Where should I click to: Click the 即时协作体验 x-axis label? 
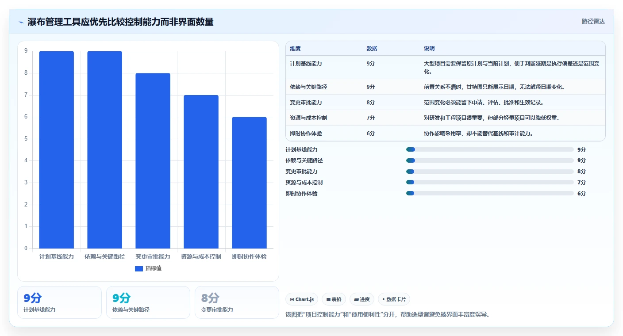pyautogui.click(x=249, y=256)
